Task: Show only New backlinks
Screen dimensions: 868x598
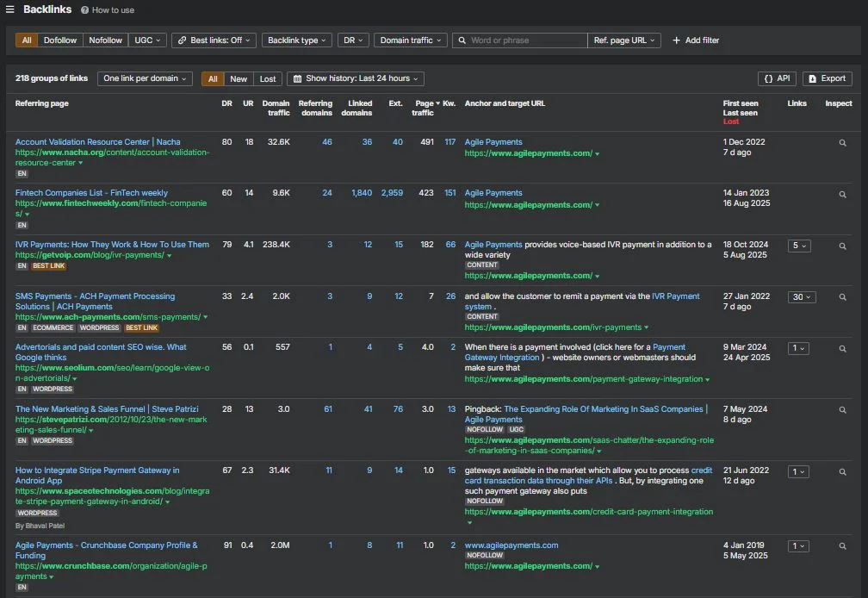Action: 239,78
